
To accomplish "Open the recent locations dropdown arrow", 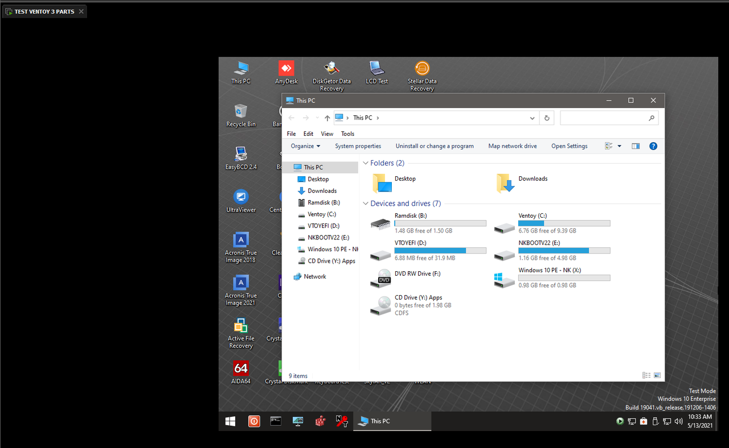I will (x=317, y=118).
